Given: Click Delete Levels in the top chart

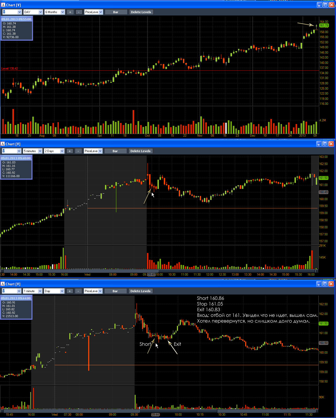Looking at the screenshot, I should [x=141, y=12].
